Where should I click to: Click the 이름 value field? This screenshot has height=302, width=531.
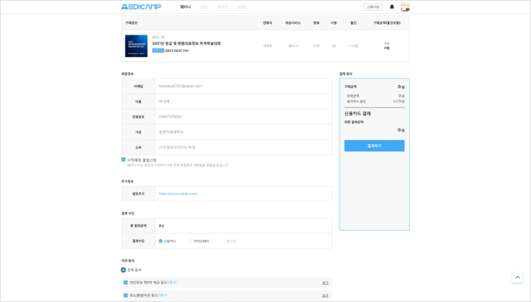tap(243, 102)
